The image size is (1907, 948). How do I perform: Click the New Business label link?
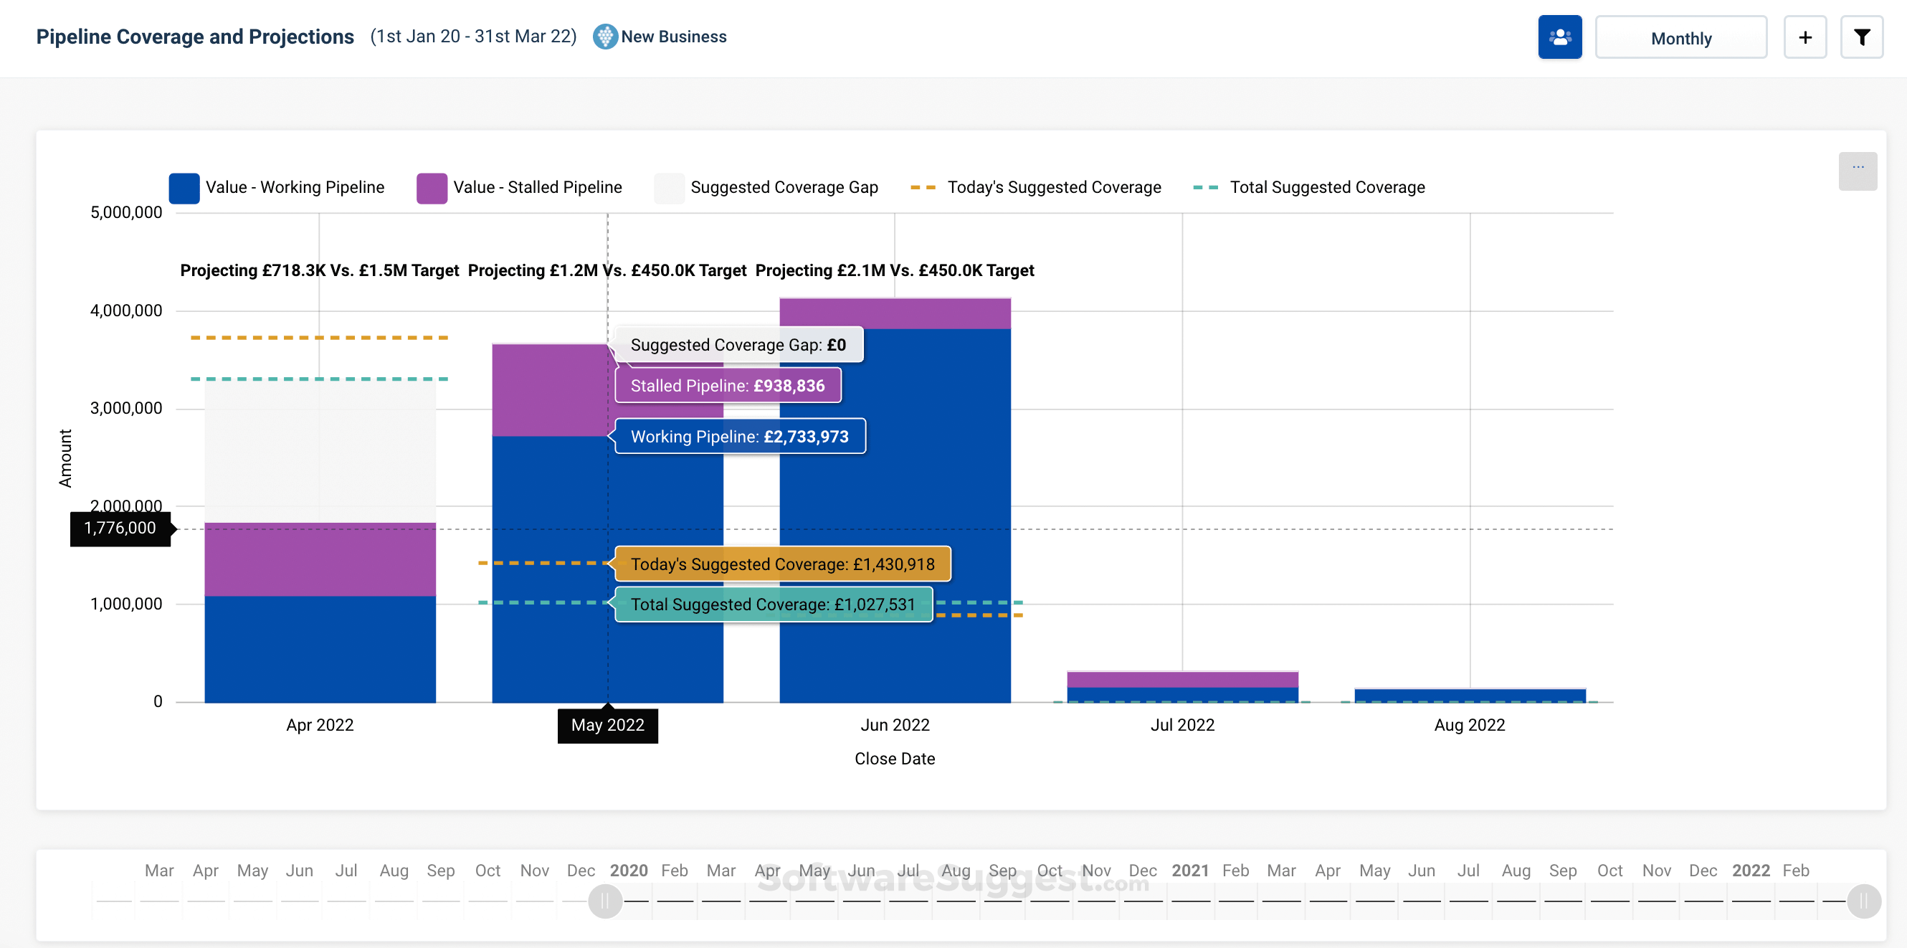point(673,37)
